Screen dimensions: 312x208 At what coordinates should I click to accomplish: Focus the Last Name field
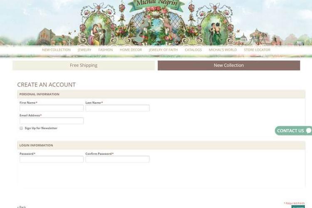pyautogui.click(x=117, y=108)
